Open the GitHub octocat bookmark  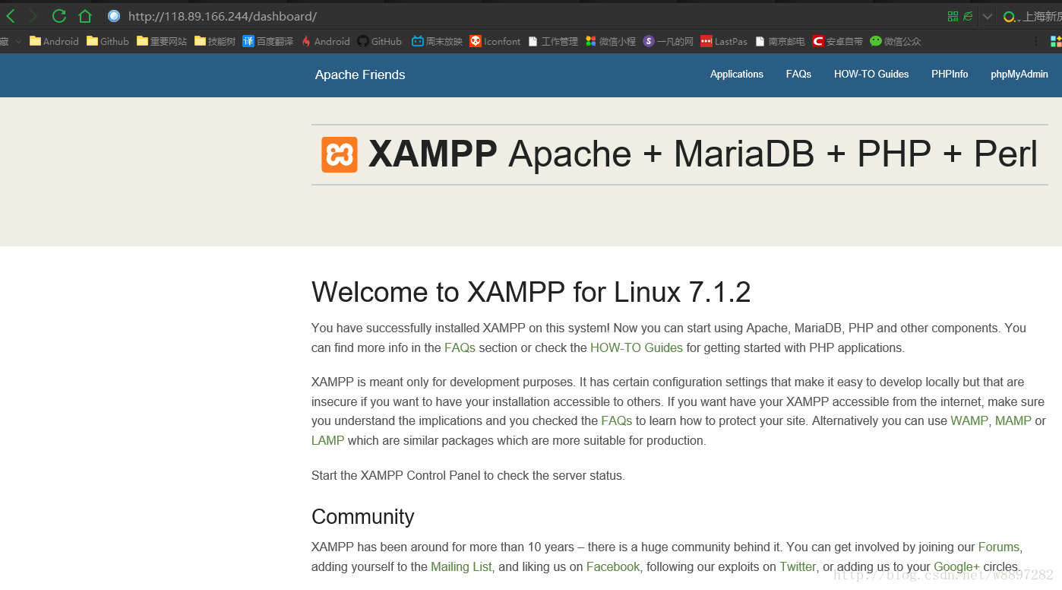(x=380, y=41)
